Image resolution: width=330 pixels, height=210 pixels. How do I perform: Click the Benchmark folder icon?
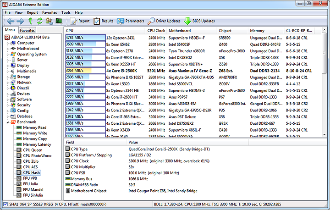click(13, 122)
